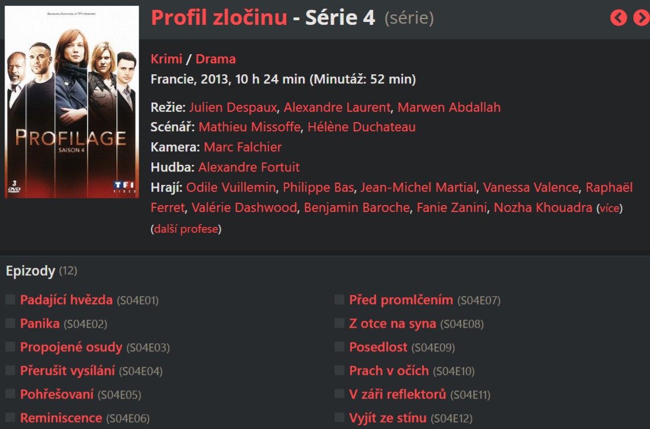Open composer Alexandre Fortuit's page
Image resolution: width=650 pixels, height=429 pixels.
249,167
